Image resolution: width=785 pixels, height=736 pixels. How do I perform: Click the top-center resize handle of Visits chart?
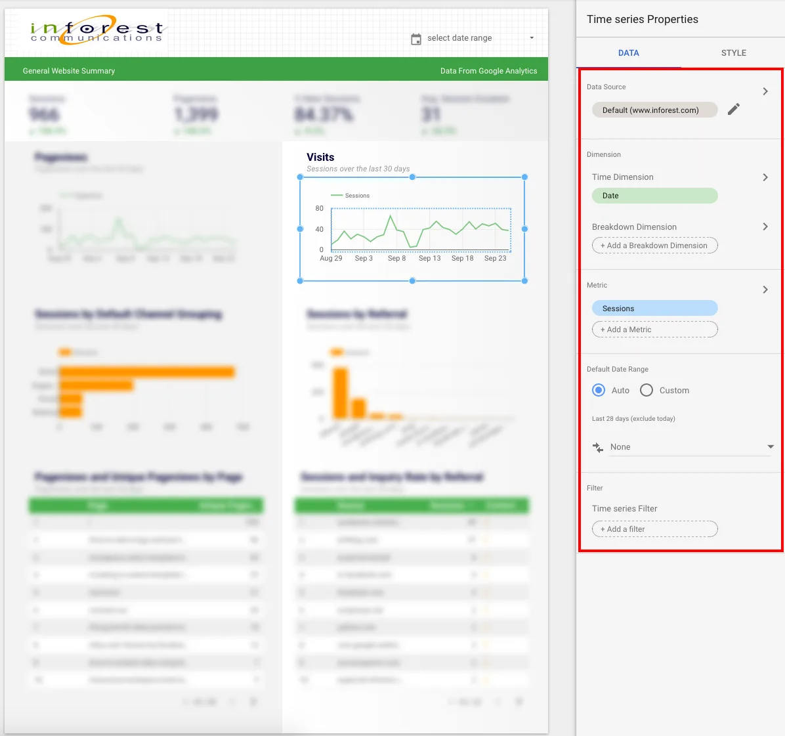412,177
